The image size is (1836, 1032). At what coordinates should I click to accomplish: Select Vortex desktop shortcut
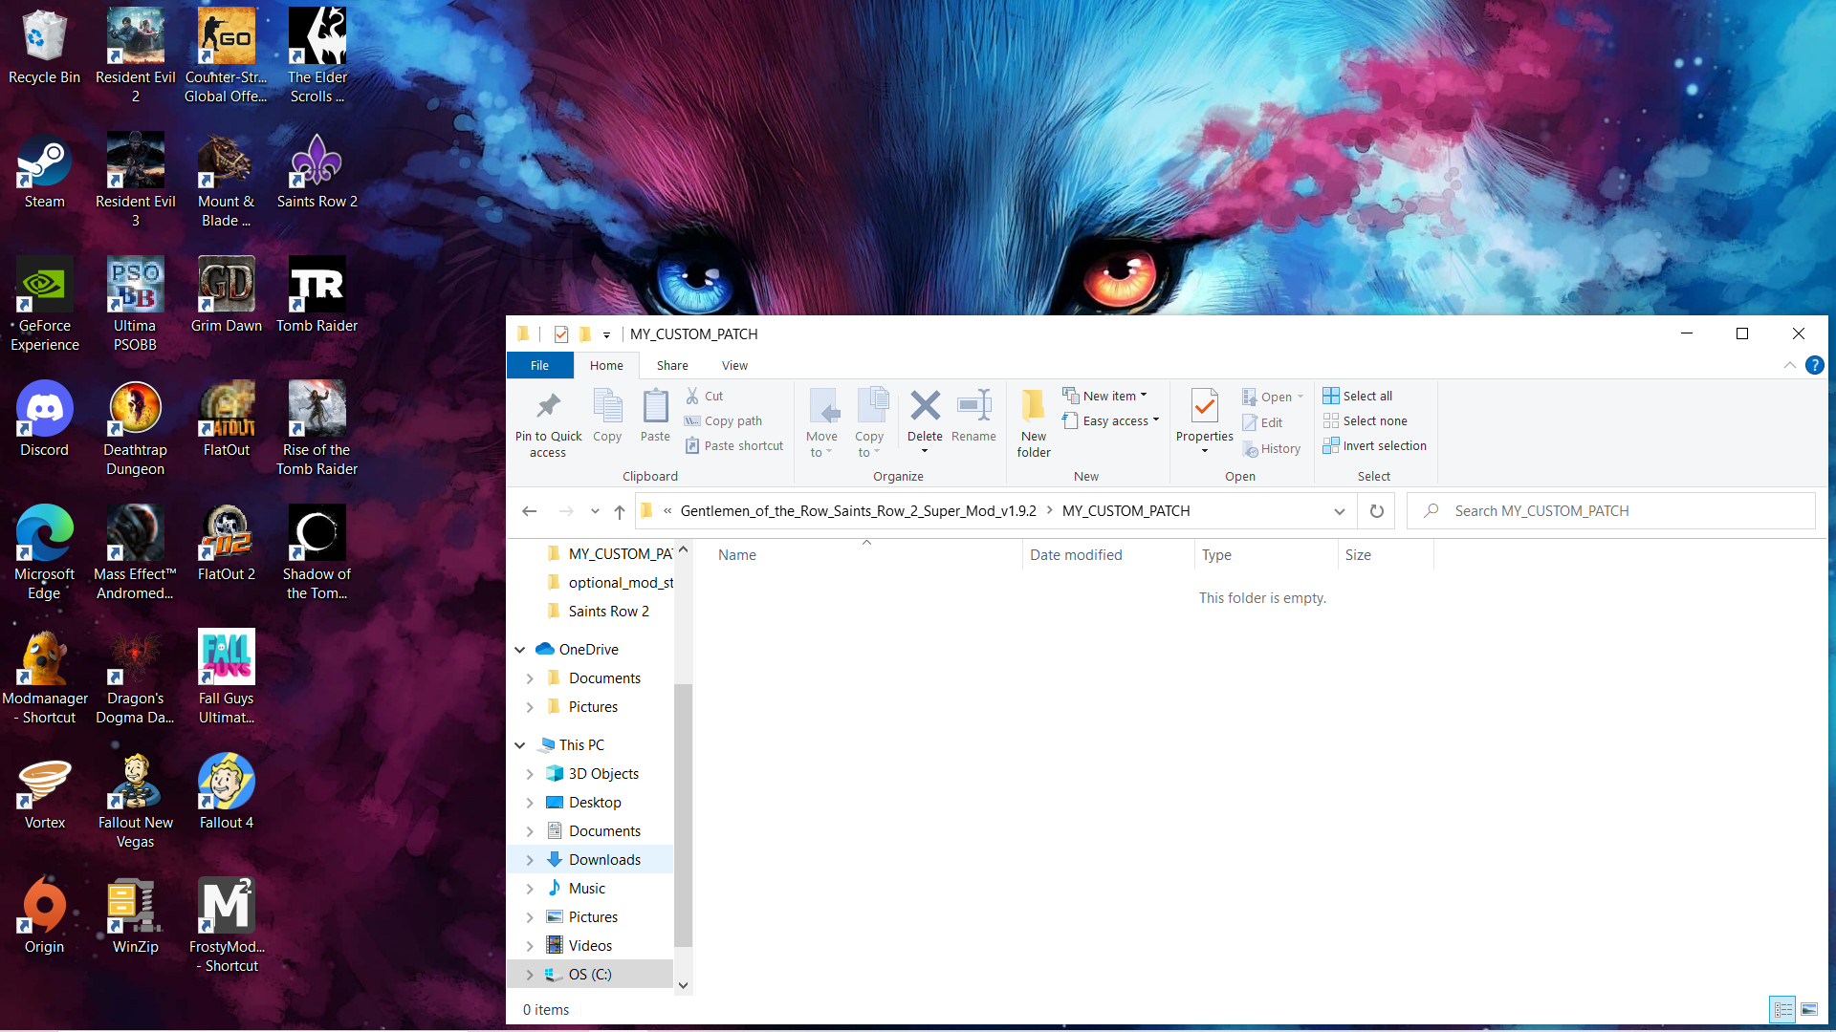[x=44, y=793]
